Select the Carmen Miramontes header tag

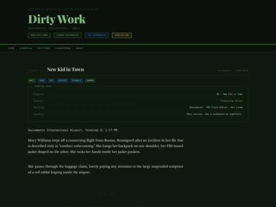point(67,35)
